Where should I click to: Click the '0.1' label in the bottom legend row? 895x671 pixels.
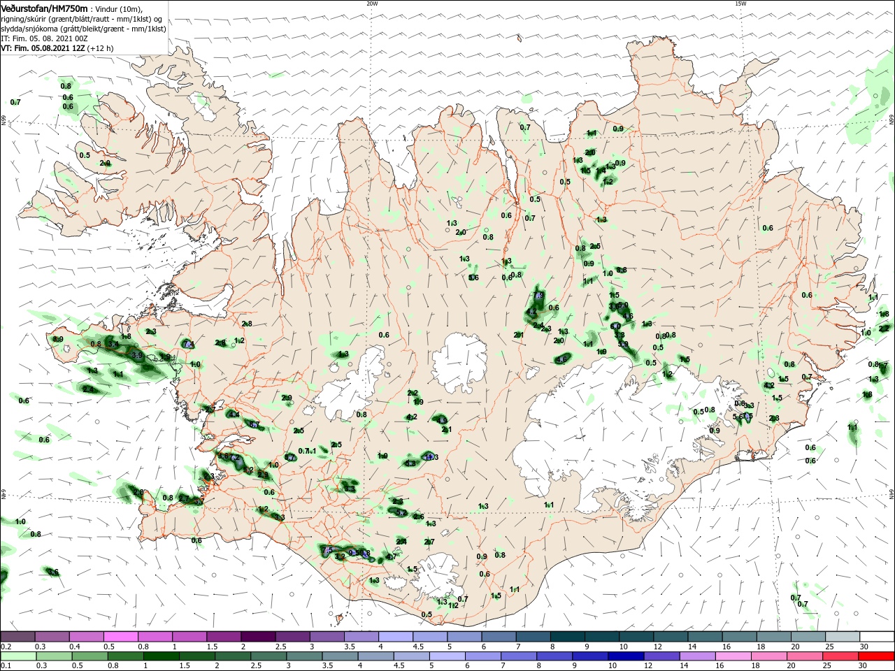(6, 666)
